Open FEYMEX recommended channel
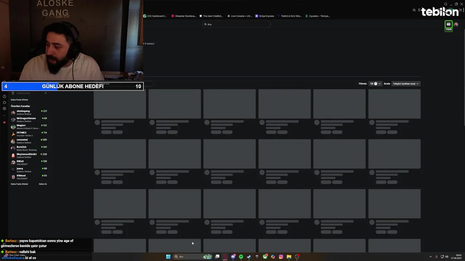This screenshot has width=465, height=261. point(29,134)
